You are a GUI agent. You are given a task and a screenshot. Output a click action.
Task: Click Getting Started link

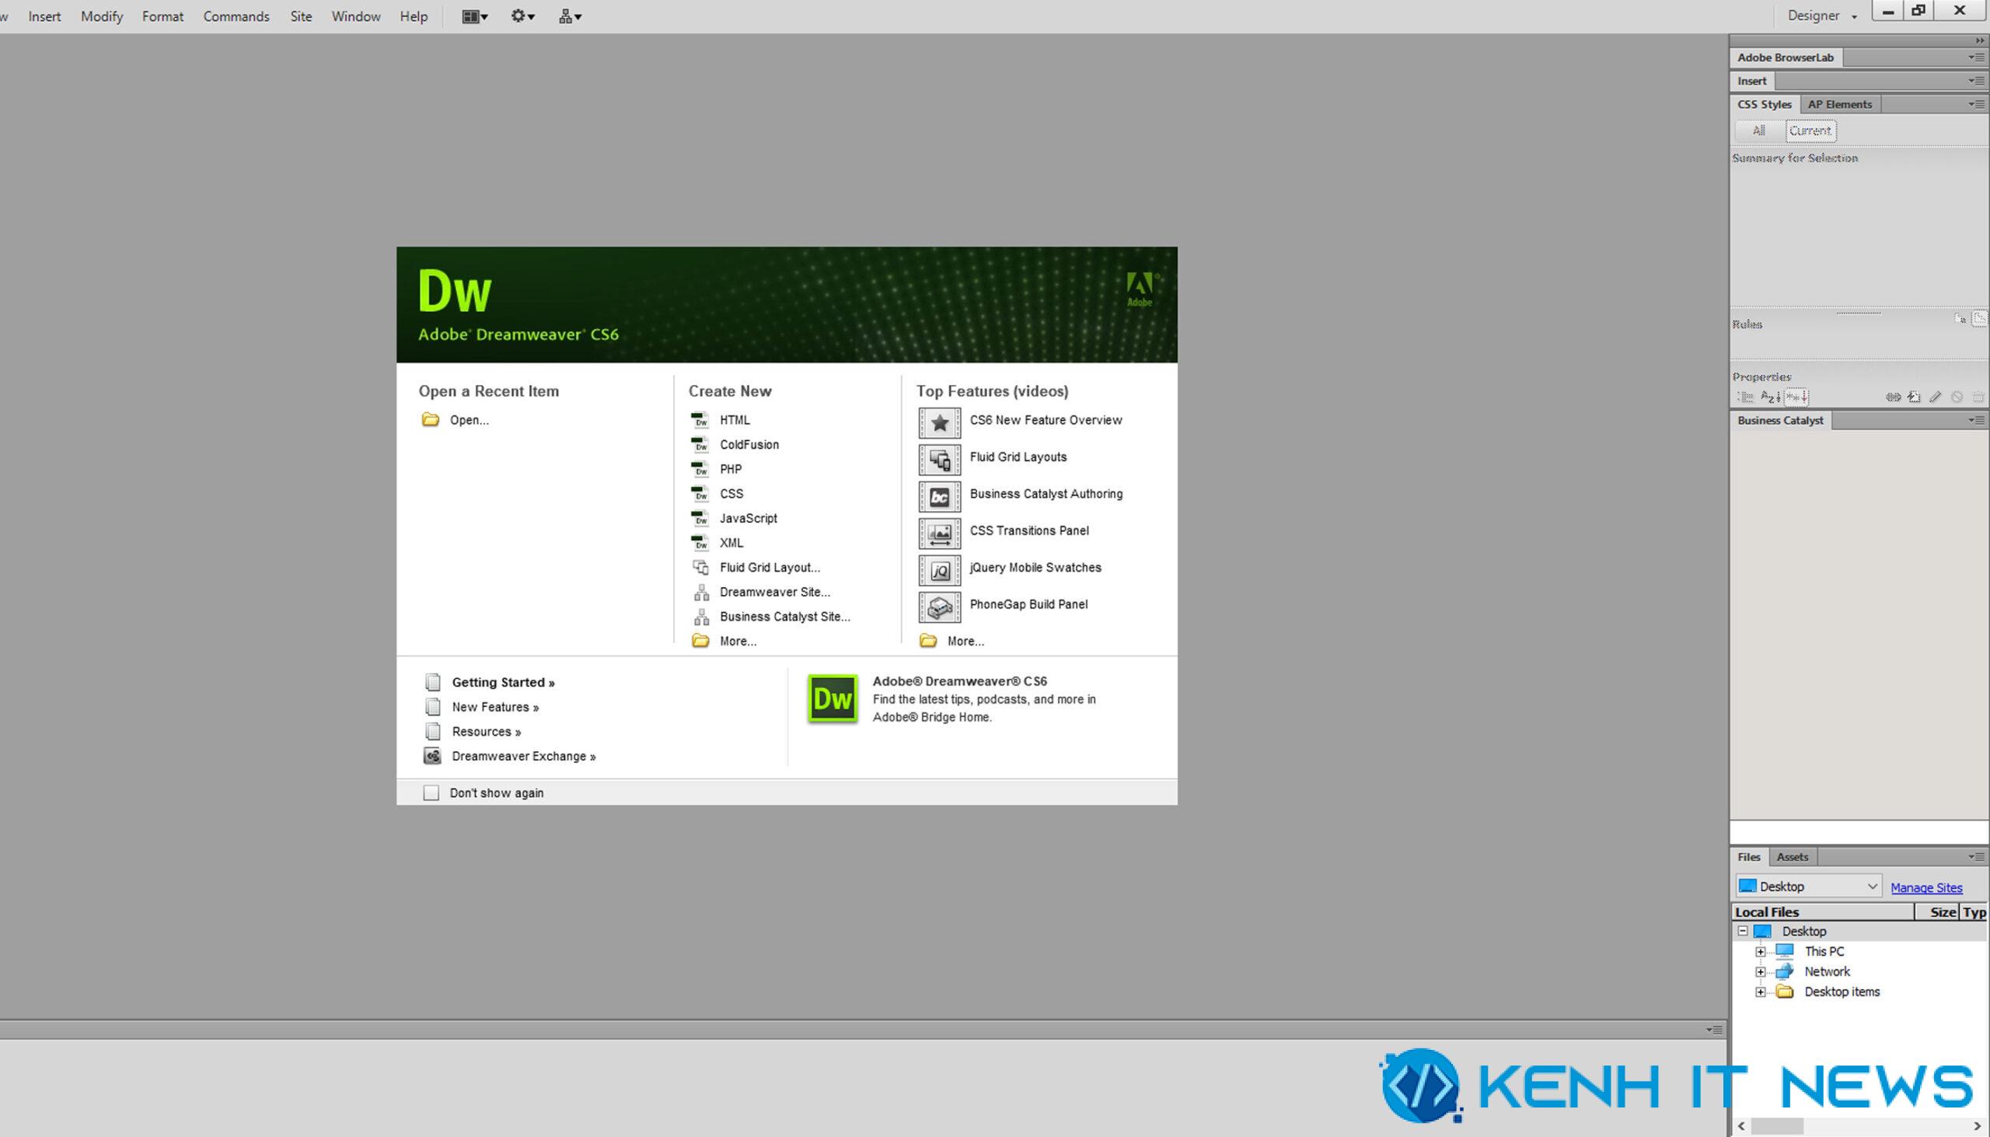point(501,682)
